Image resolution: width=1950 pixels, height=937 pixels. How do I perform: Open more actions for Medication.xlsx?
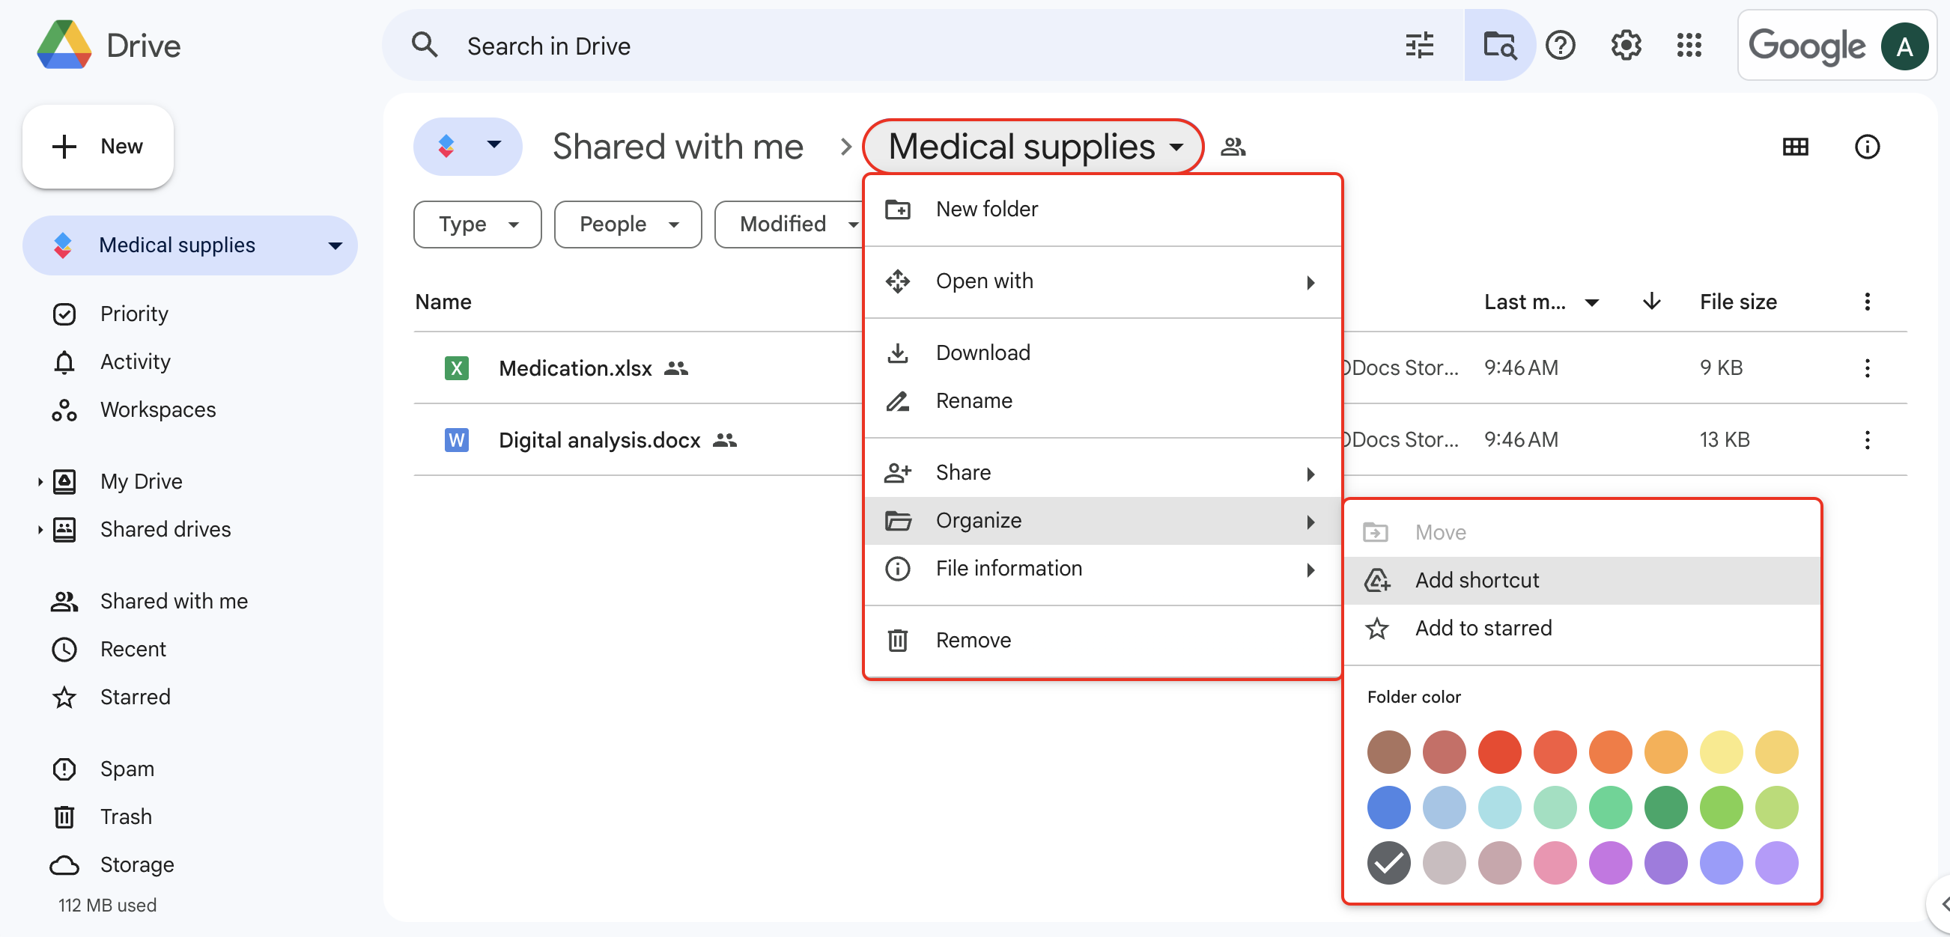(x=1866, y=368)
